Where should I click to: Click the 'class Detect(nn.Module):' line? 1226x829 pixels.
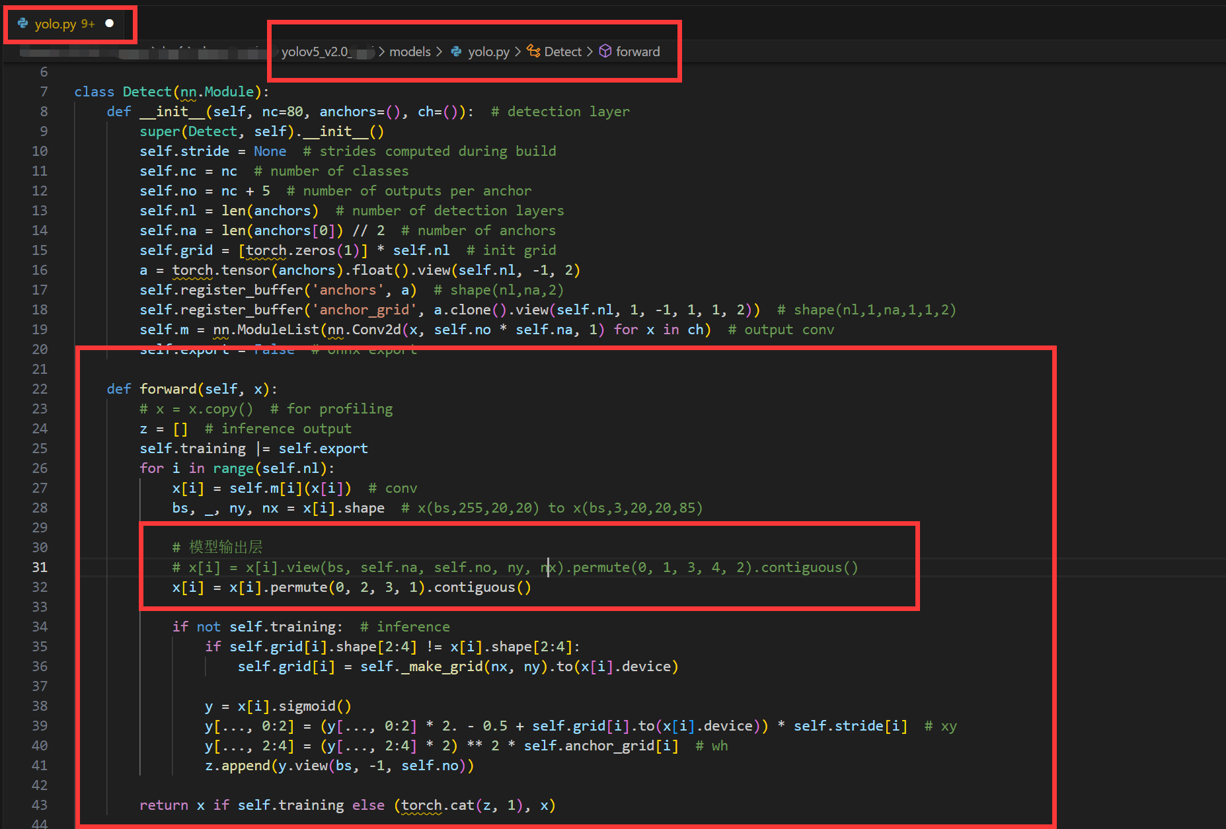[x=172, y=92]
